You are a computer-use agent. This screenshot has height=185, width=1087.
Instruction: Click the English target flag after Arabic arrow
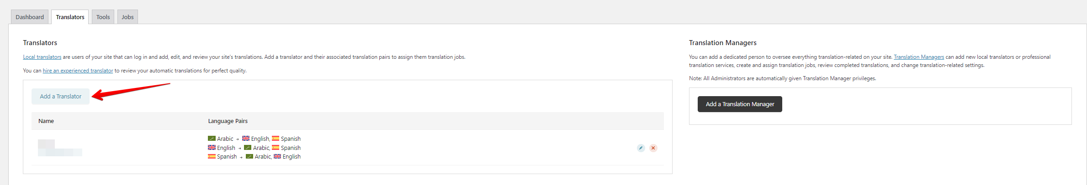pos(246,139)
